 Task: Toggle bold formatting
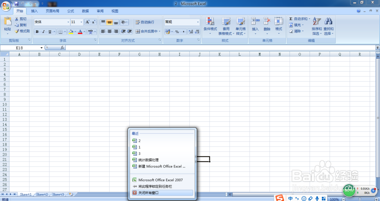37,32
